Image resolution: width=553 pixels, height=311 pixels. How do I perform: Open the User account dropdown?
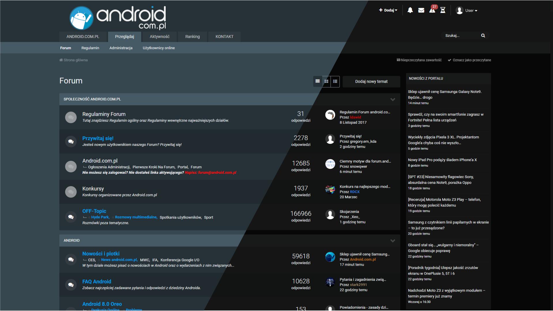click(x=471, y=11)
